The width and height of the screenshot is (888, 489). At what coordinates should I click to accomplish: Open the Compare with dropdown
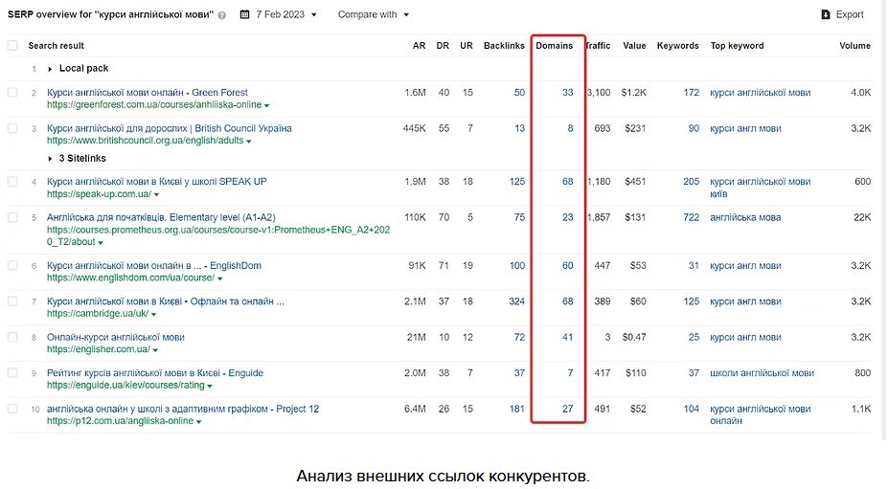[373, 15]
